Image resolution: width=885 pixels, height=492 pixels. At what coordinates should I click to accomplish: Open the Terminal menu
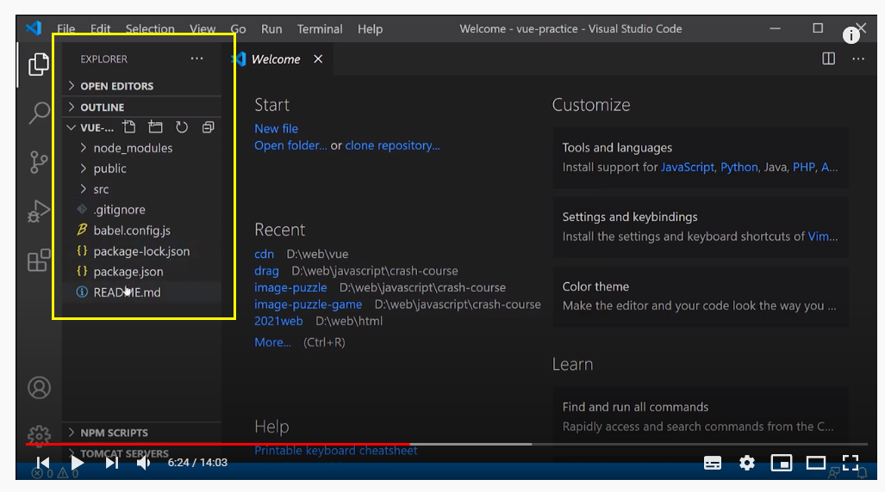tap(320, 28)
